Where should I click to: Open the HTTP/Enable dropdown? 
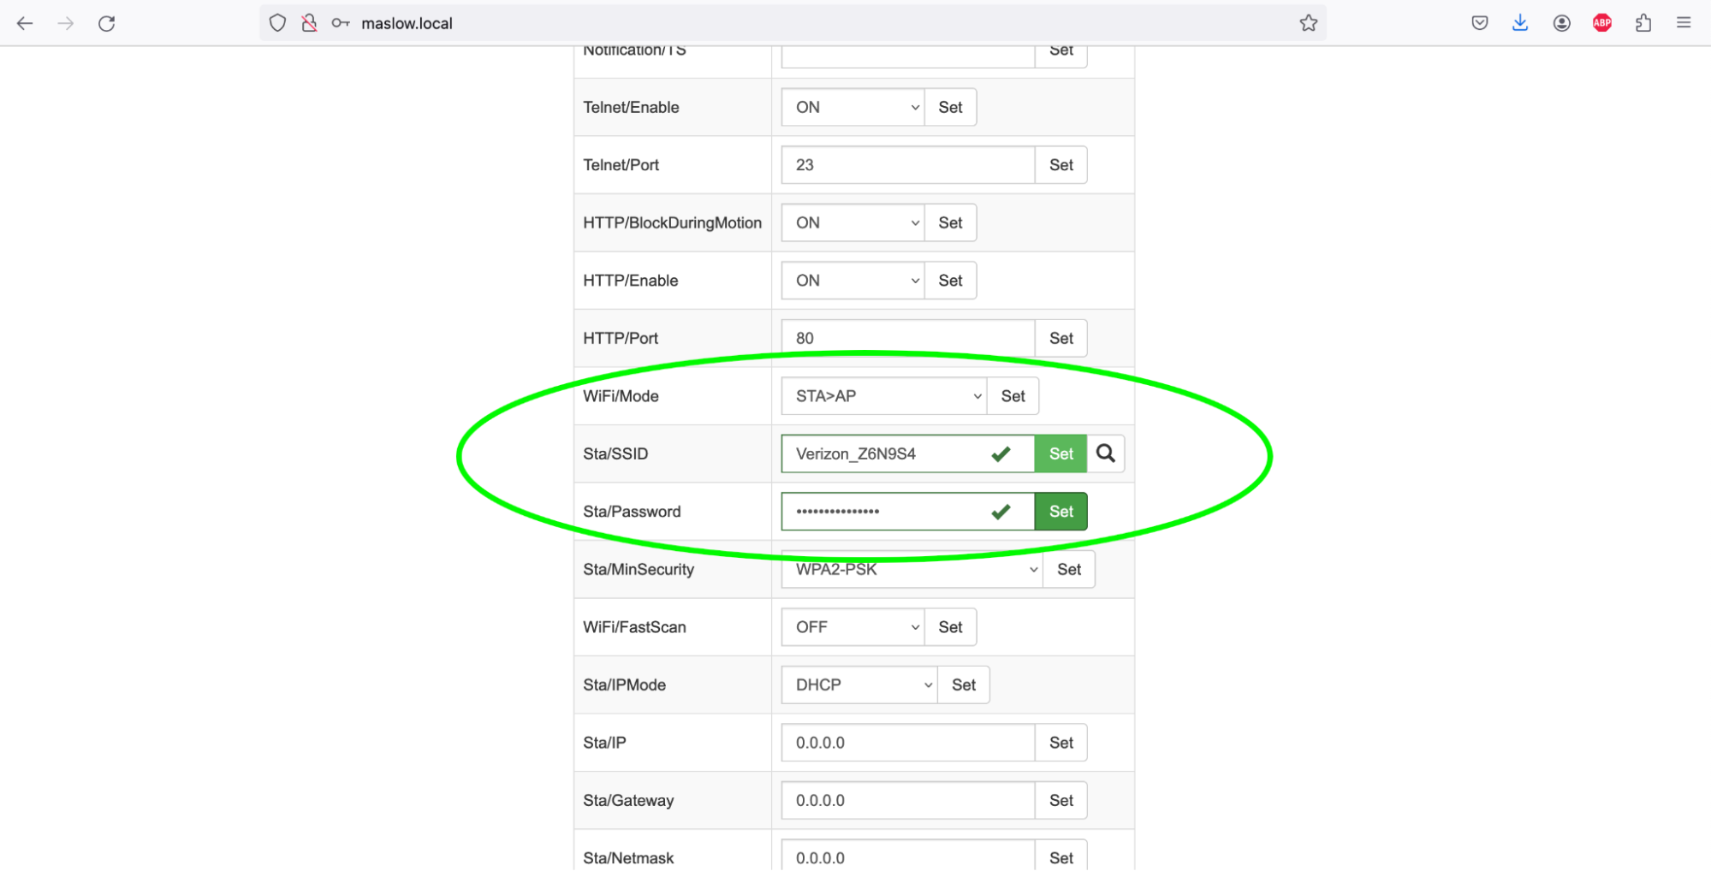[x=853, y=281]
